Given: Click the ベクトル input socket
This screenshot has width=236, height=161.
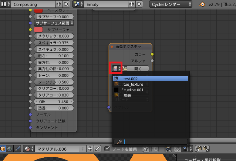Looking at the screenshot, I should coord(109,107).
